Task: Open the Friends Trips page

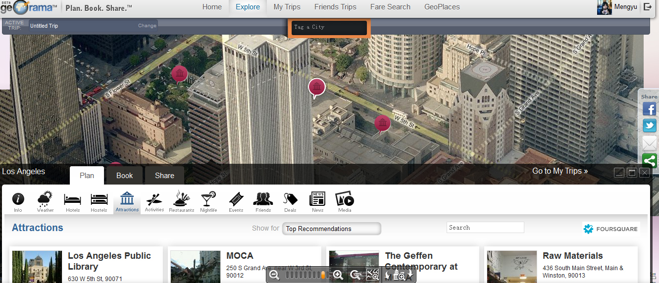Action: 335,7
